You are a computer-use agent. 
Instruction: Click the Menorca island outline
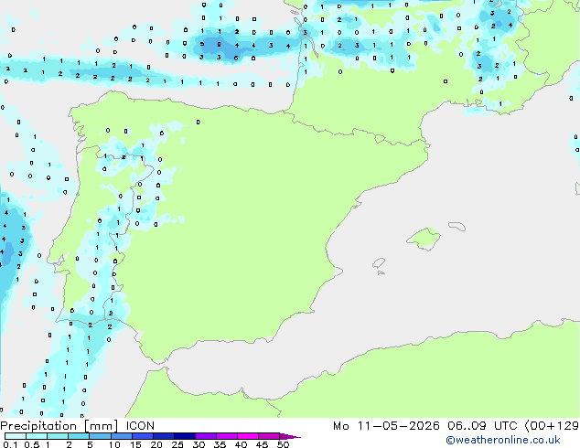(x=457, y=226)
